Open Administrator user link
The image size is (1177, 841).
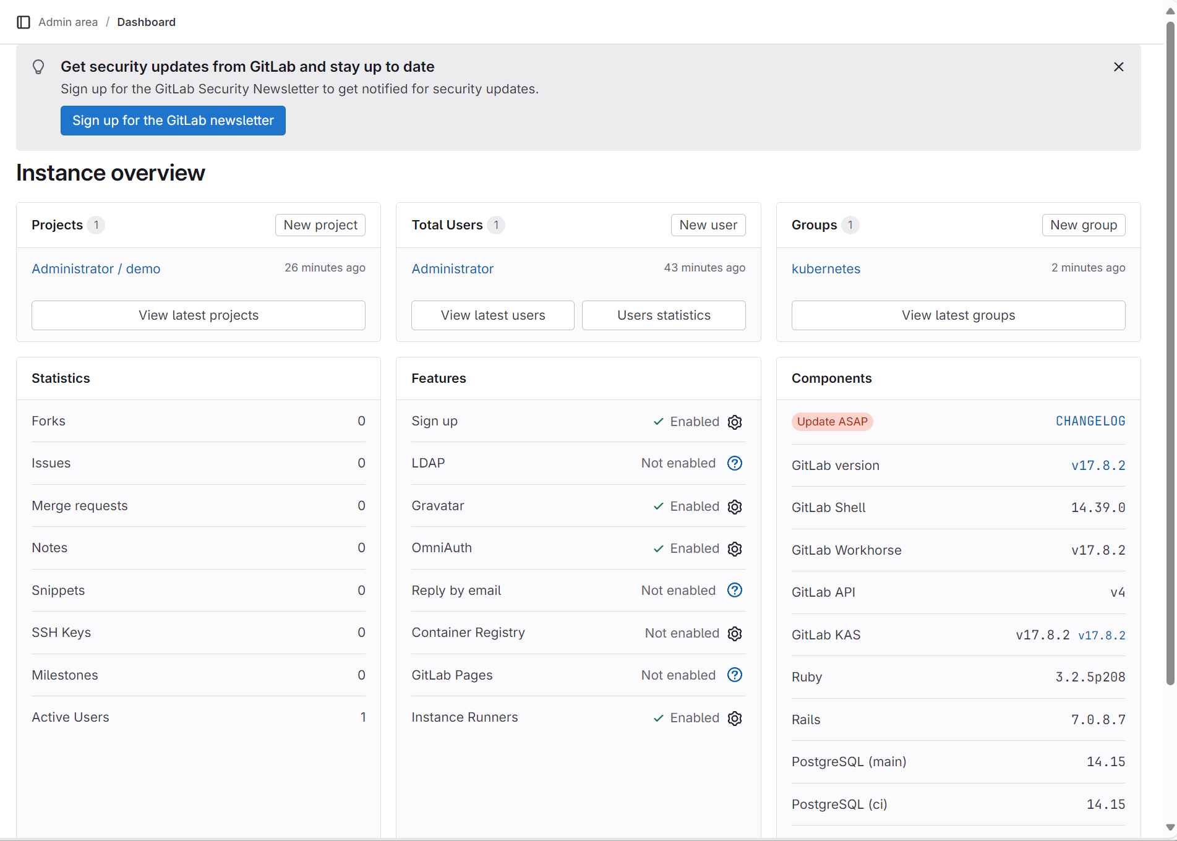click(453, 269)
